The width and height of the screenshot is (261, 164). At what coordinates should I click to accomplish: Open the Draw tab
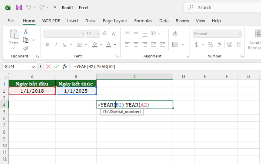tap(90, 21)
